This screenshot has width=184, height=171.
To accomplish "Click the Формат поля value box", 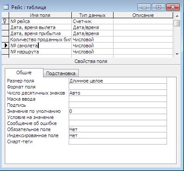I will pyautogui.click(x=118, y=87).
